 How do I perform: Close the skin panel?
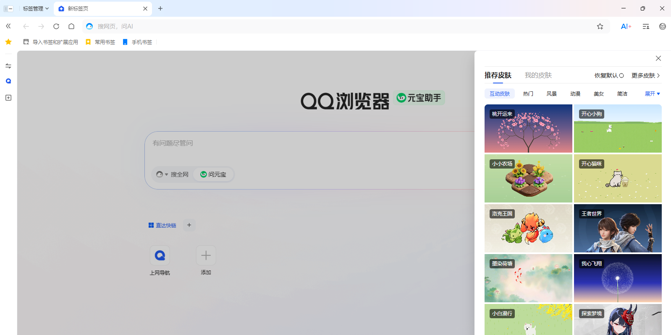coord(658,58)
